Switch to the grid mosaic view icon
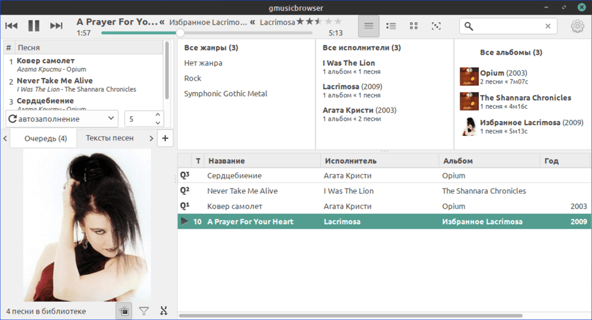 (x=414, y=26)
